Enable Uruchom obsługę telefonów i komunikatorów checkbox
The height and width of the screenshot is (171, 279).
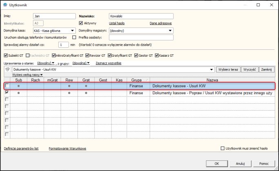[74, 38]
